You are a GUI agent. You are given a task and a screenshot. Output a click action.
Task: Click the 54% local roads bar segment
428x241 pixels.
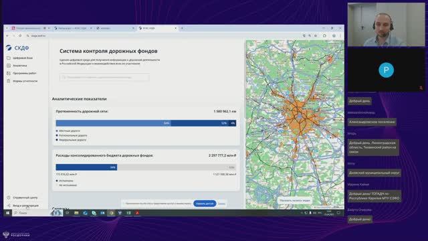[x=113, y=123]
